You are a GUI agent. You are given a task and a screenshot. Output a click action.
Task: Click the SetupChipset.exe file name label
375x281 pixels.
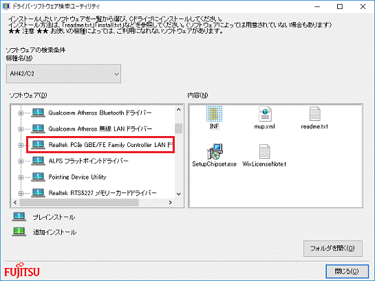pos(214,164)
